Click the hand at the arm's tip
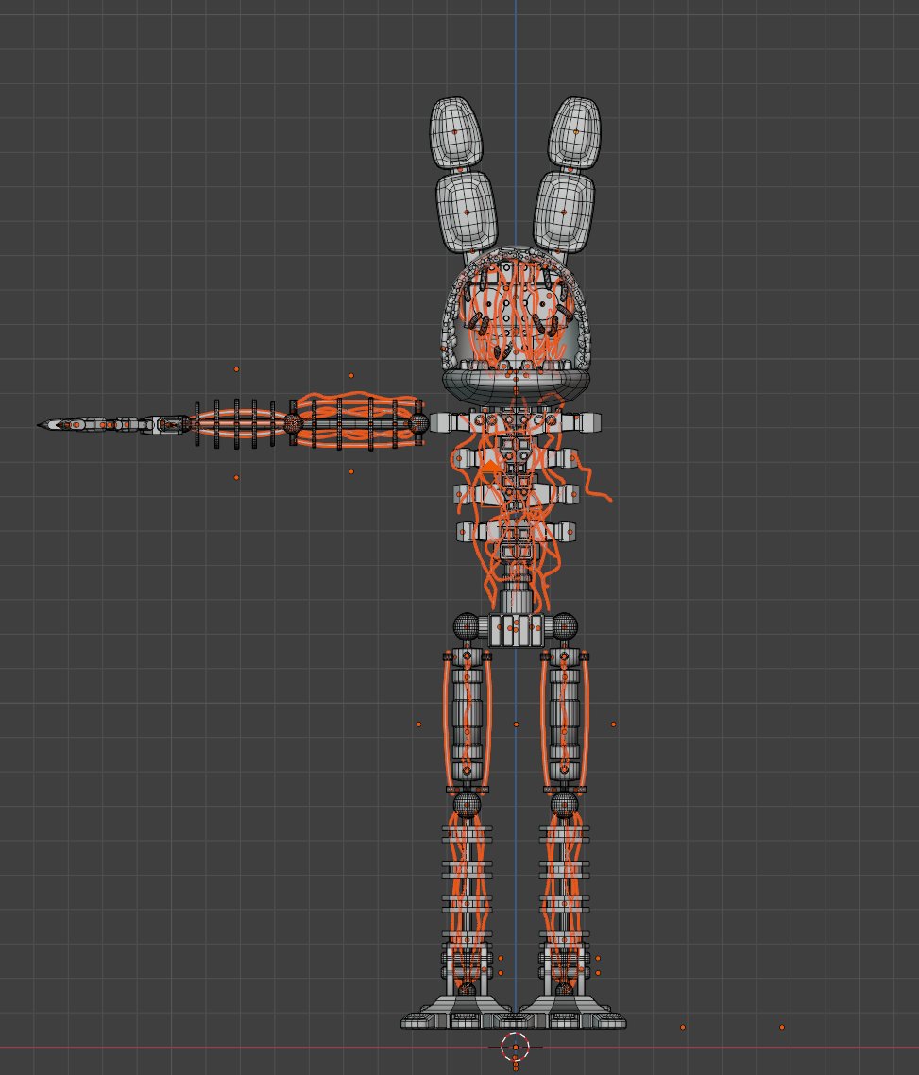Viewport: 919px width, 1075px height. tap(71, 425)
